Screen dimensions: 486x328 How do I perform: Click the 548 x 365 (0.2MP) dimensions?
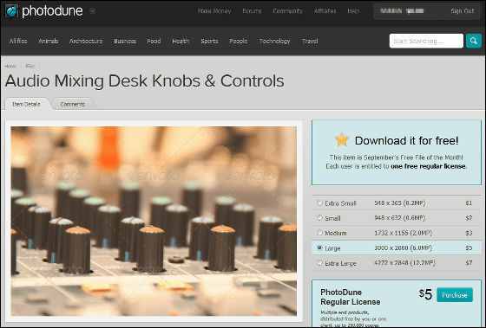(400, 203)
